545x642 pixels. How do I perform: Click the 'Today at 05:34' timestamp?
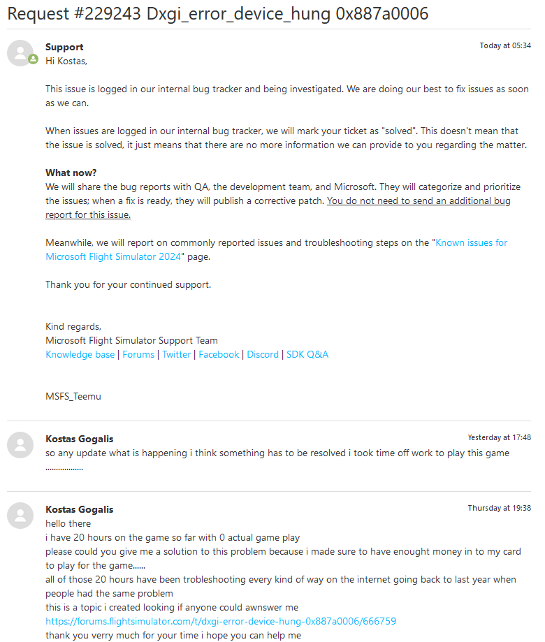tap(504, 45)
